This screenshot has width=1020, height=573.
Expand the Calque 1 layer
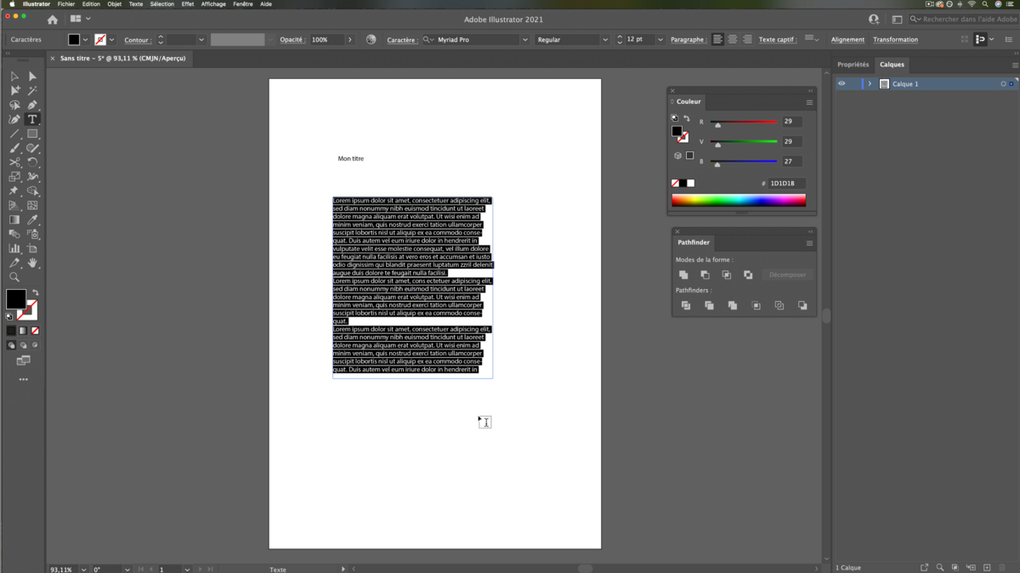click(x=870, y=84)
